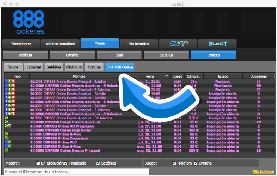Viewport: 277px width, 176px height.
Task: Click green 2nd icon in 109 € Evento Principal row
Action: click(x=6, y=150)
